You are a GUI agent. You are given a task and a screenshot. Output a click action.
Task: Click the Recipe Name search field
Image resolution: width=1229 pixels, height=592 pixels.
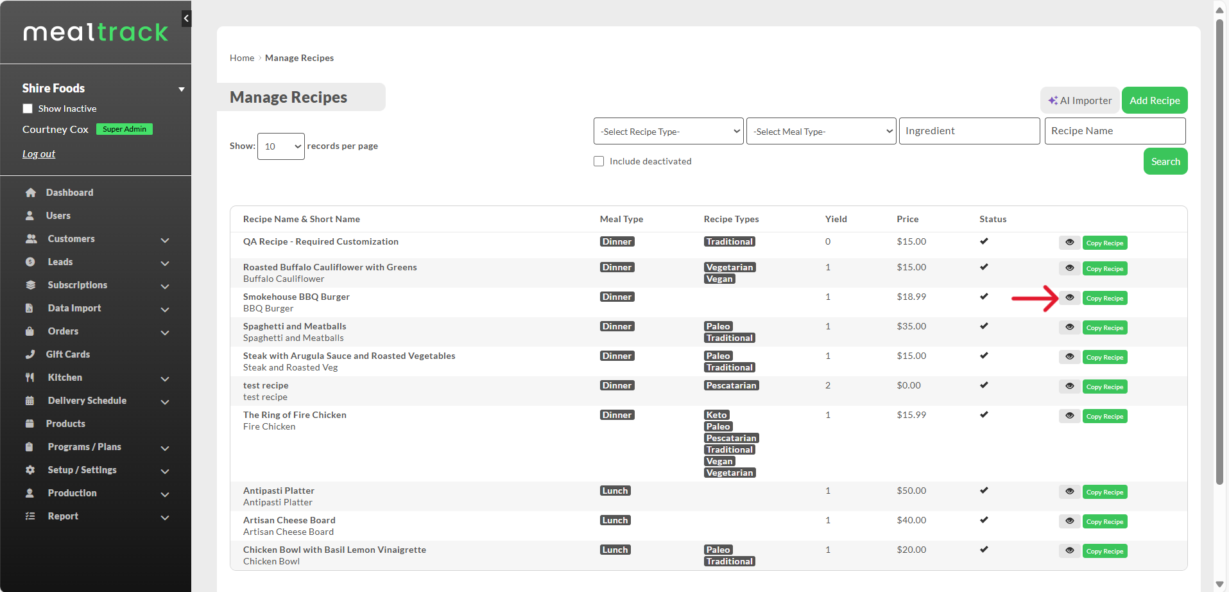1115,131
